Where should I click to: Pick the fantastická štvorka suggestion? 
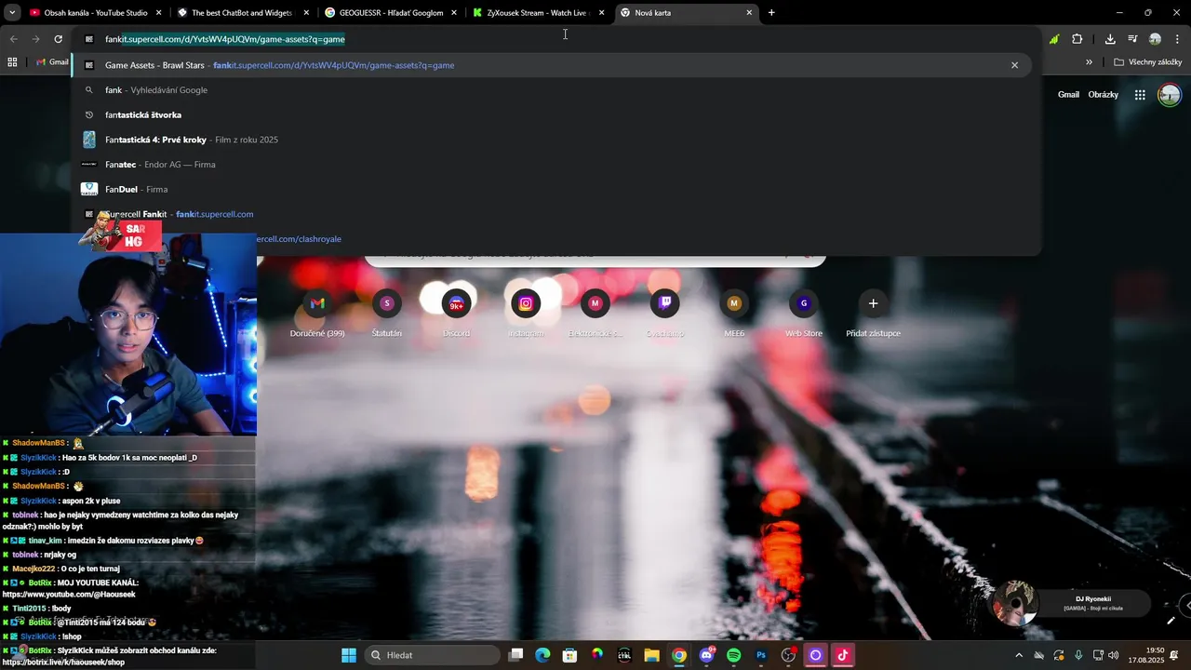coord(554,114)
